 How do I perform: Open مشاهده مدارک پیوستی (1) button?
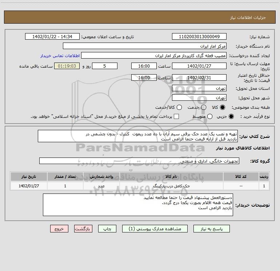[x=155, y=229]
